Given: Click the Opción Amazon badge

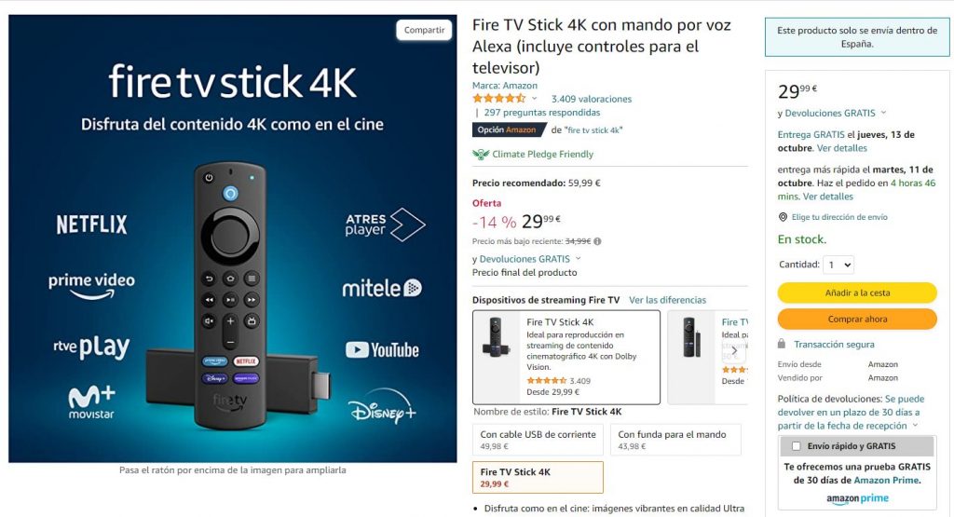Looking at the screenshot, I should [510, 130].
